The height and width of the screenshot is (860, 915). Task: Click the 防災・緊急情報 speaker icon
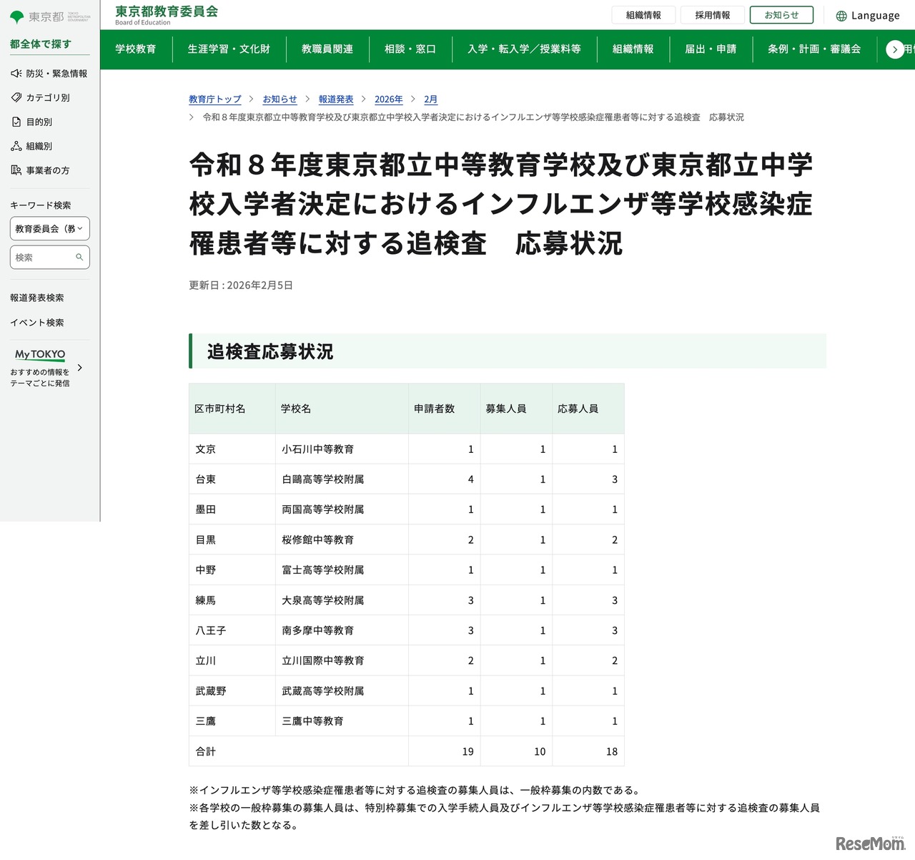[14, 73]
